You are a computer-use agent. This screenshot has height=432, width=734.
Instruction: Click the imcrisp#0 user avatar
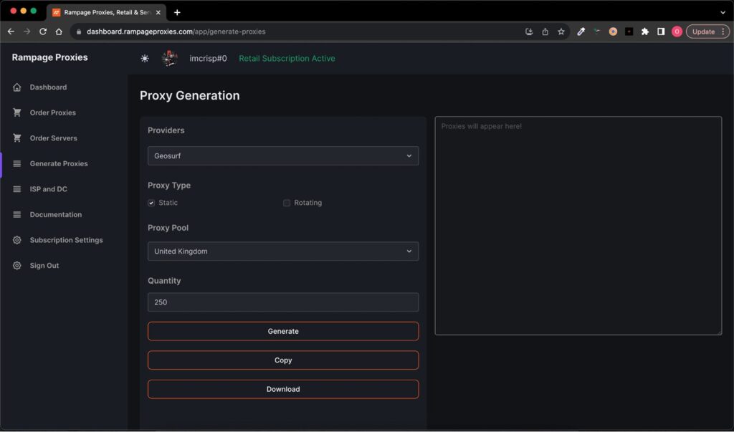170,59
